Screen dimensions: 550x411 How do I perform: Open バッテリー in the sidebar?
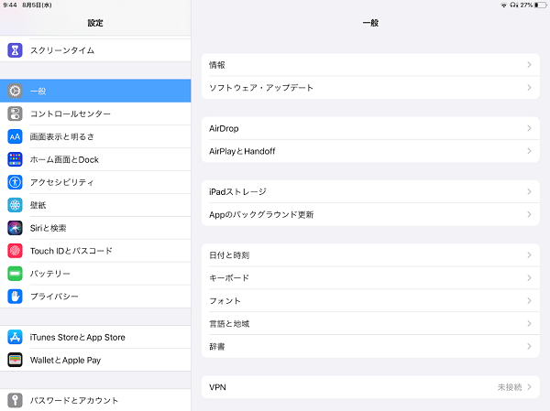(95, 274)
